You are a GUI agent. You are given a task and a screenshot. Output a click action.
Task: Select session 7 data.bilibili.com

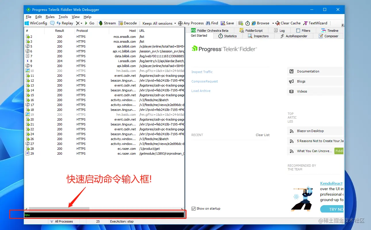click(x=105, y=56)
